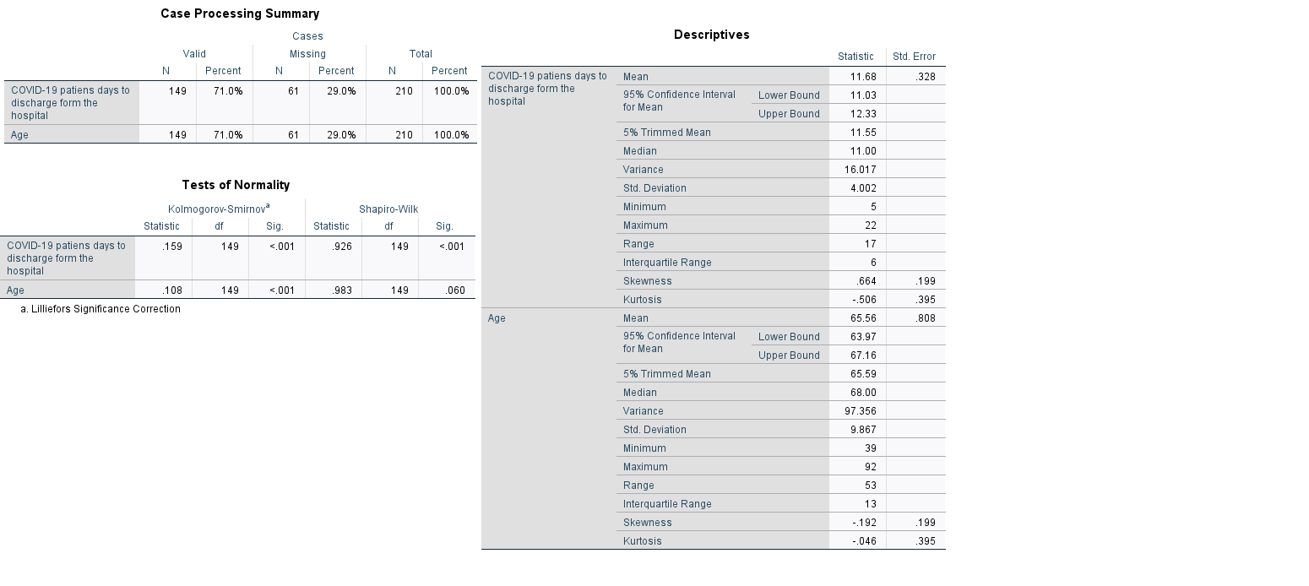Select the Shapiro-Wilk column header

tap(388, 209)
